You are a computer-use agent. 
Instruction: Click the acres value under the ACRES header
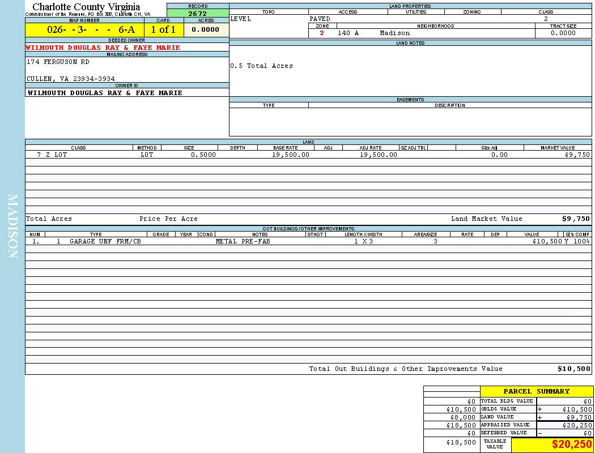point(205,30)
